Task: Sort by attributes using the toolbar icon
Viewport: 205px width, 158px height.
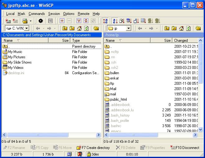Action: (x=143, y=21)
